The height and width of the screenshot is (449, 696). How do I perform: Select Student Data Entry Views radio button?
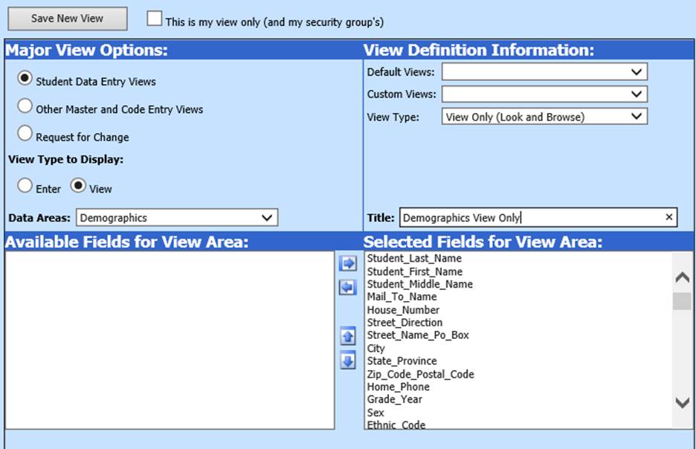pyautogui.click(x=25, y=79)
